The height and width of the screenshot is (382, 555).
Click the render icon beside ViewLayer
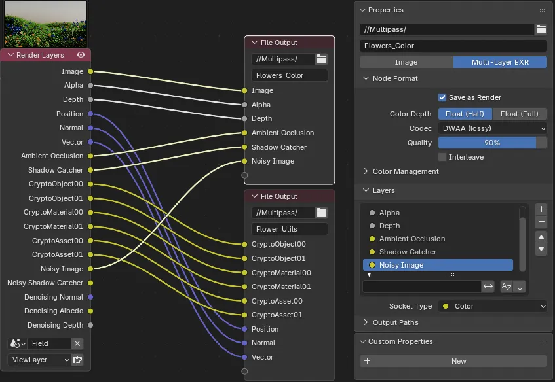[x=77, y=360]
